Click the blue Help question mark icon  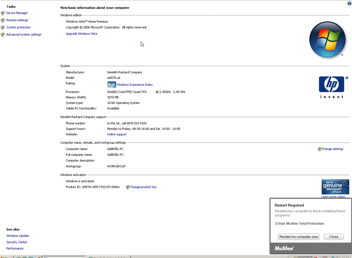(349, 3)
